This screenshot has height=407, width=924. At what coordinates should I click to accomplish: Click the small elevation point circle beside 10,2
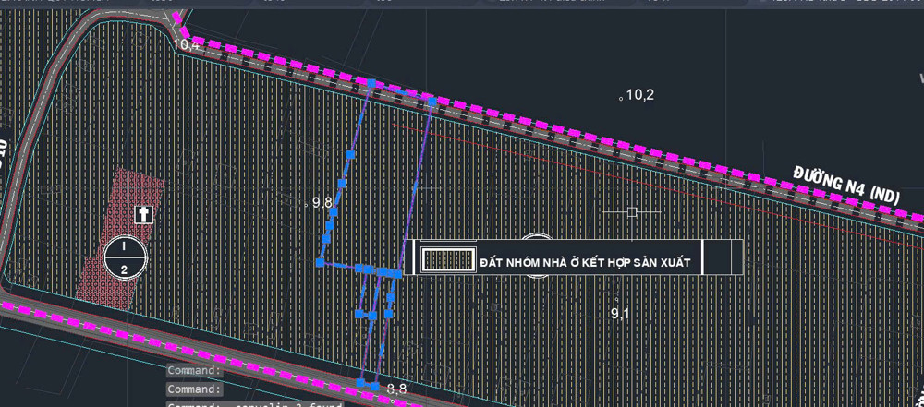point(622,96)
